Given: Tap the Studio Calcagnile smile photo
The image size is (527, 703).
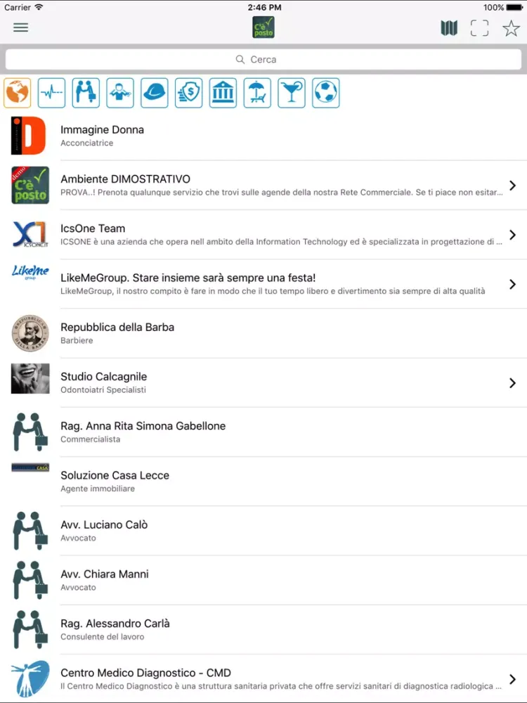Looking at the screenshot, I should point(30,378).
